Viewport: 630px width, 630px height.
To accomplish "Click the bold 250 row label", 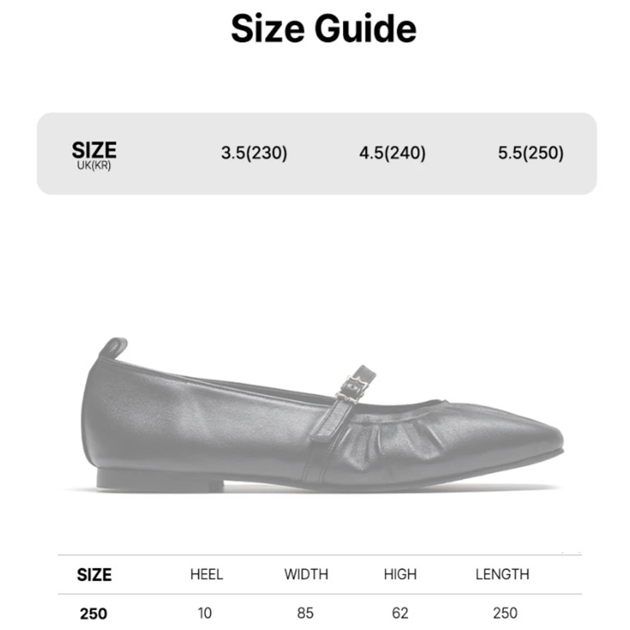I will pos(94,613).
